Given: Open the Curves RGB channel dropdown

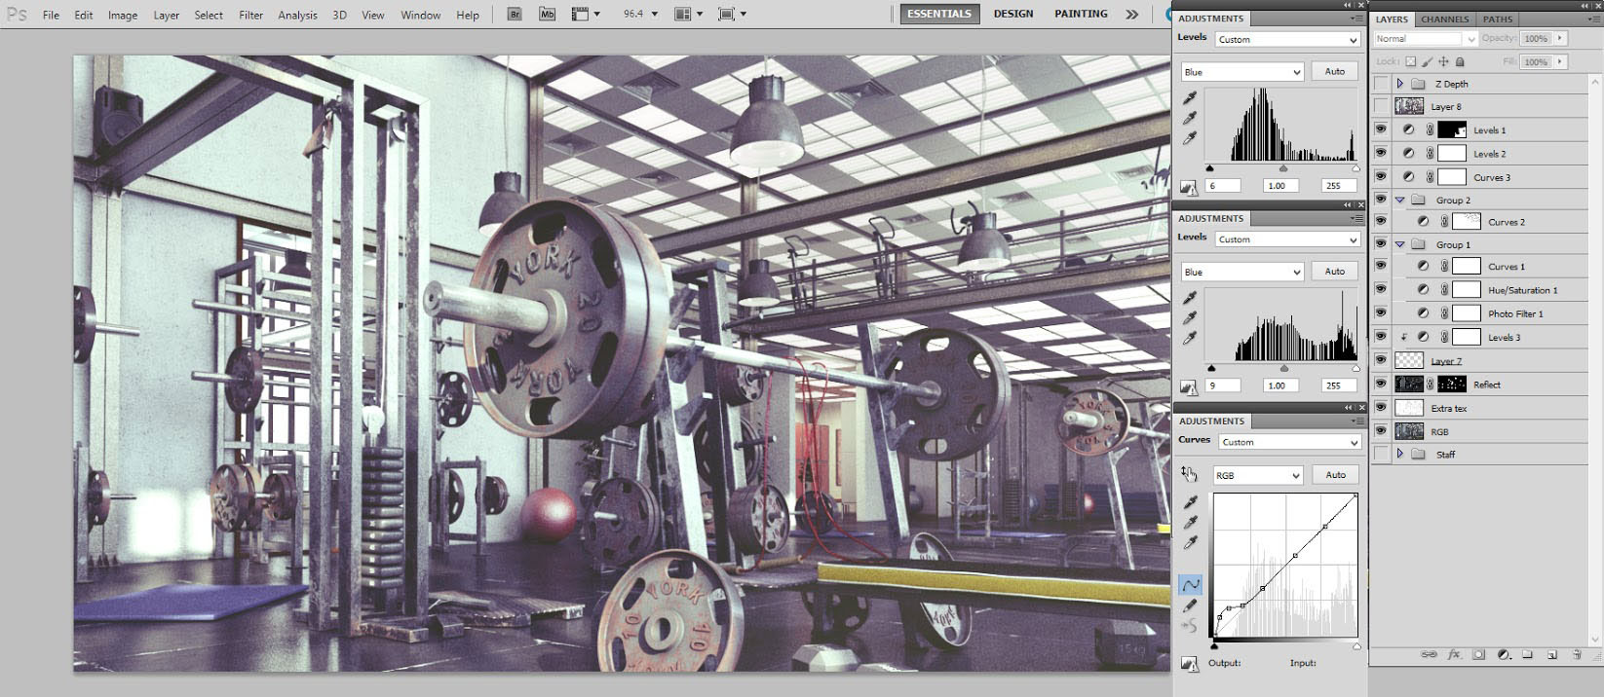Looking at the screenshot, I should click(1257, 475).
